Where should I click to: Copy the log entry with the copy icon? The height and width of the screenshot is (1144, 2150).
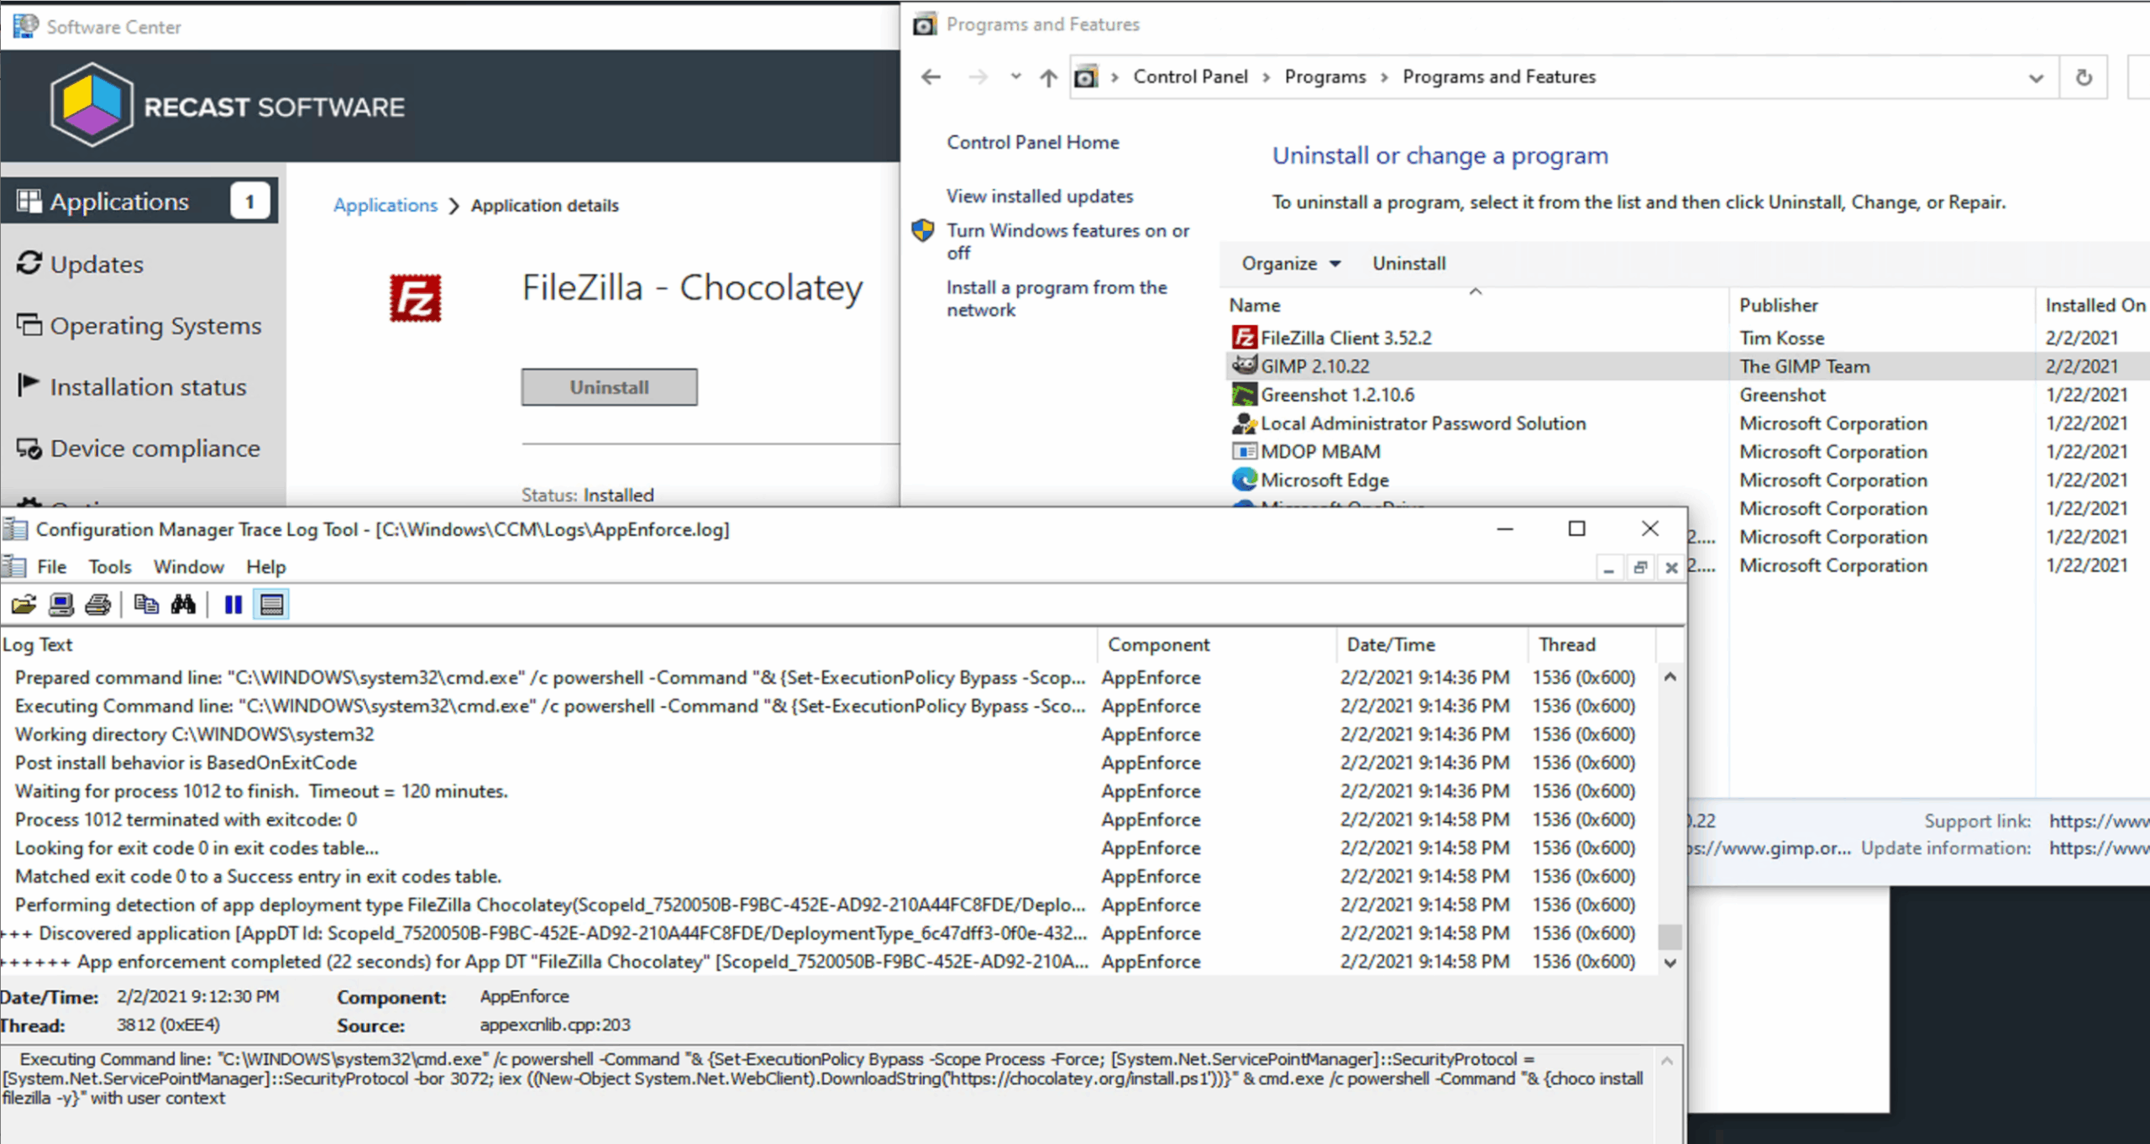146,604
